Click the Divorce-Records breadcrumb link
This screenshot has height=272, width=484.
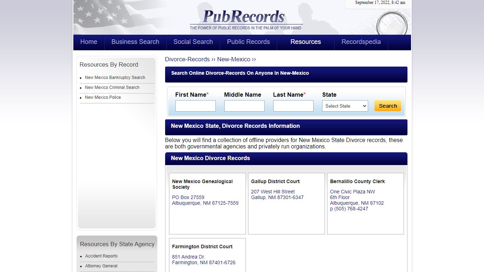tap(187, 59)
